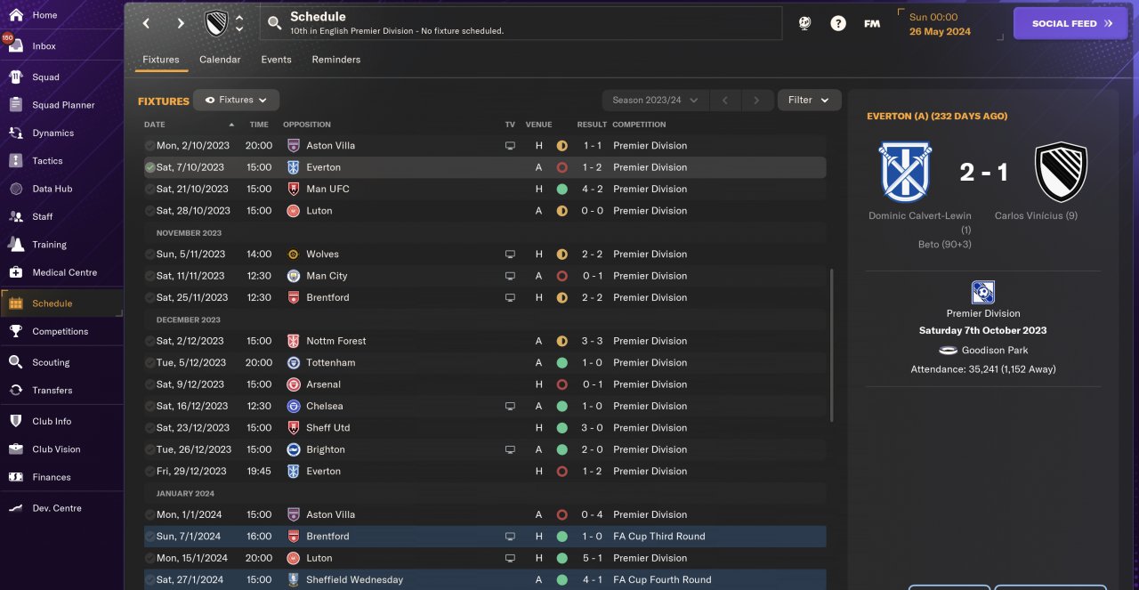
Task: Click the Scouting magnifier icon
Action: tap(15, 362)
